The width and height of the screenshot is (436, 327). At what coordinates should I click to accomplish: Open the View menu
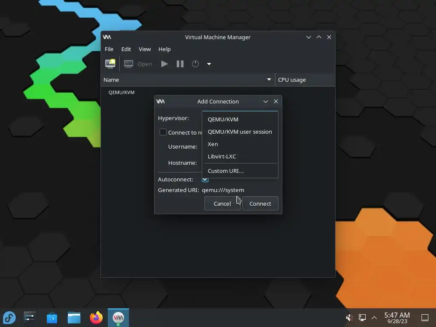[x=145, y=49]
